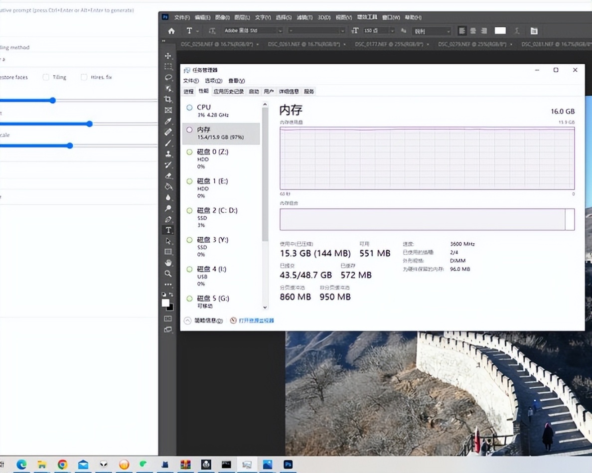The image size is (592, 473).
Task: Select the Path Selection tool
Action: (168, 241)
